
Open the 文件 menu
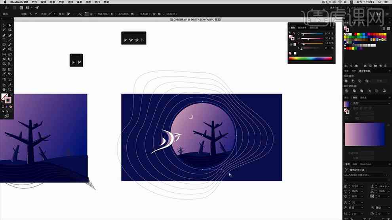tap(34, 2)
